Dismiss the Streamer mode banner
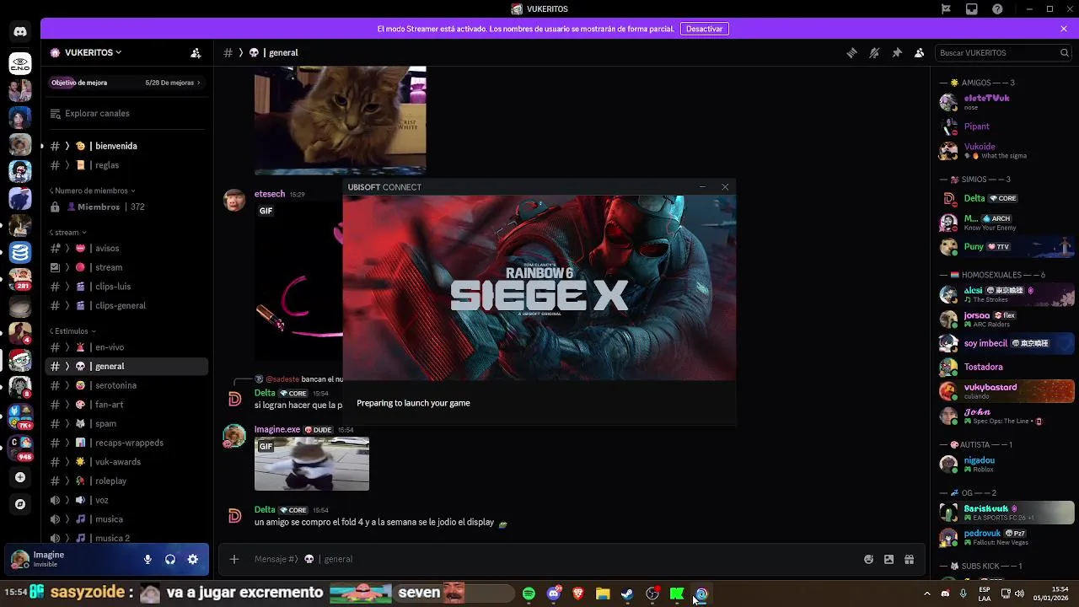 [1064, 29]
